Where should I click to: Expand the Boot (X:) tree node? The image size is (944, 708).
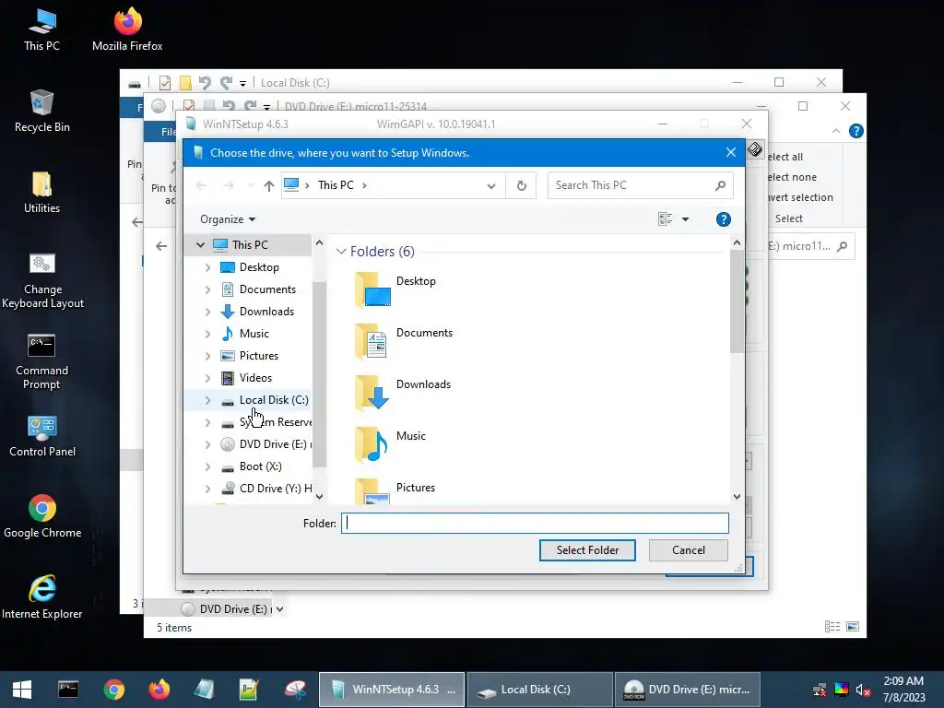click(207, 466)
